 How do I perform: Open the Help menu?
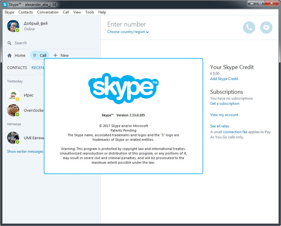click(102, 12)
